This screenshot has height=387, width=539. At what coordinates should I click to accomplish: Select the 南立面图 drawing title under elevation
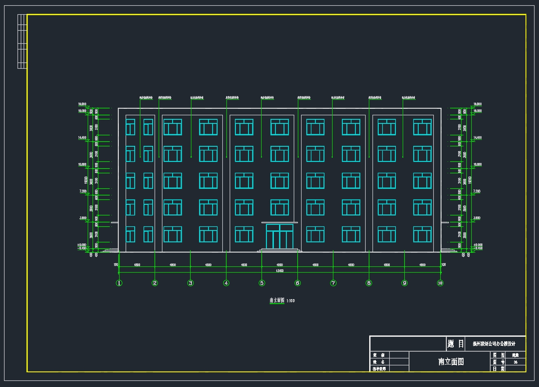pos(277,300)
